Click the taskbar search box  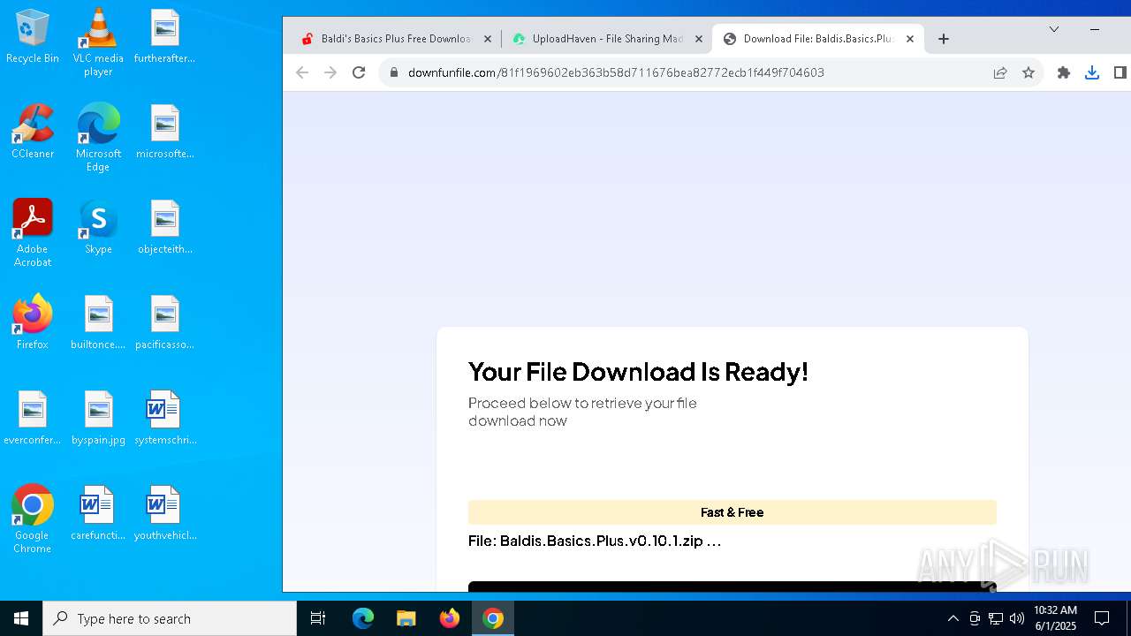pyautogui.click(x=170, y=618)
